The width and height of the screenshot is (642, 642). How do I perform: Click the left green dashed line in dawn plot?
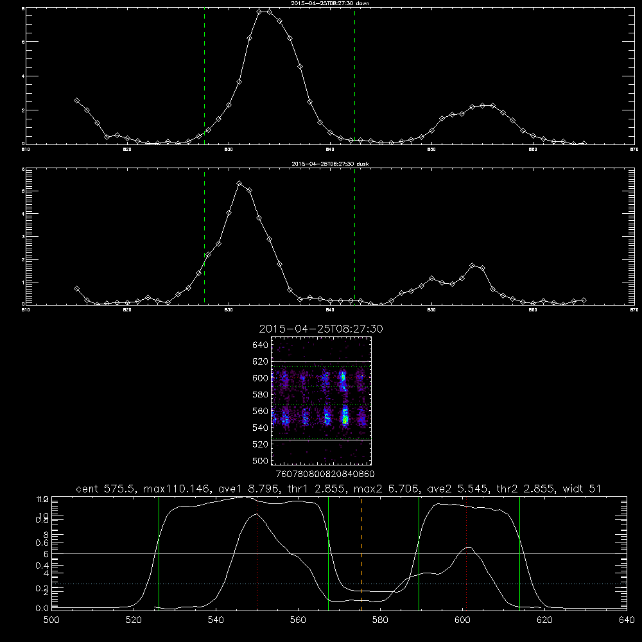[204, 76]
